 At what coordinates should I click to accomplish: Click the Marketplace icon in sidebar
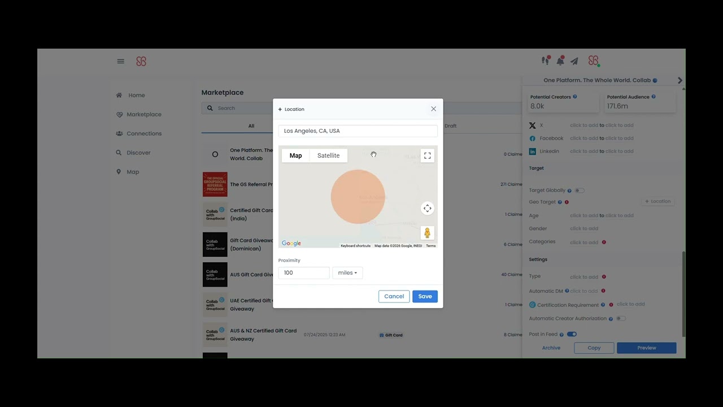(119, 114)
